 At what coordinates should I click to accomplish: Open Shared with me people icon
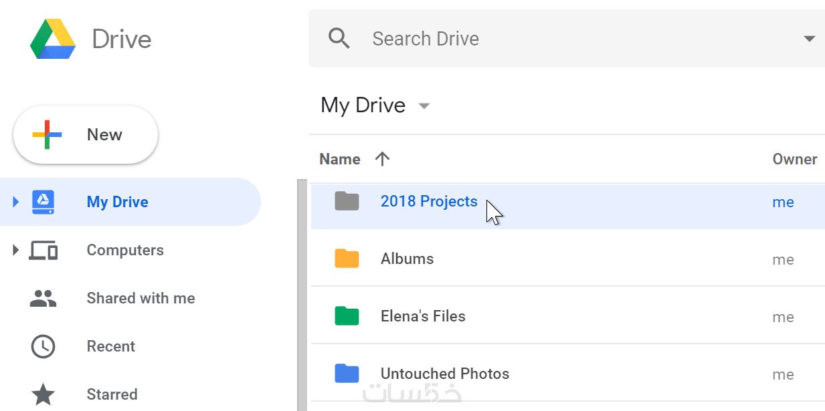(43, 298)
